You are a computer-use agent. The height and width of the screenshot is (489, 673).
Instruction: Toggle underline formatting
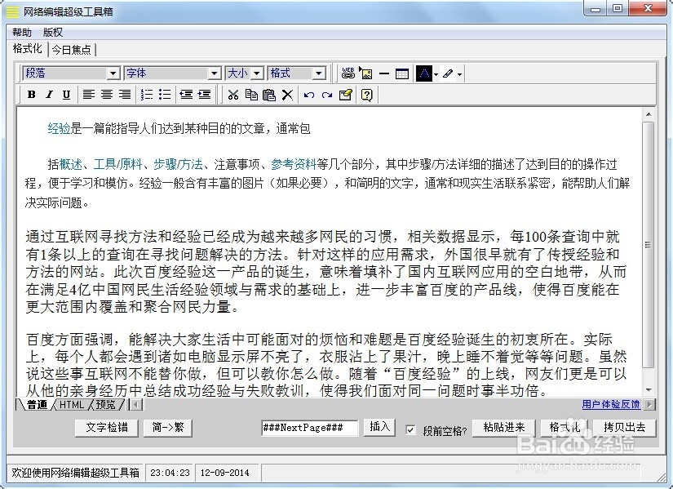click(66, 95)
